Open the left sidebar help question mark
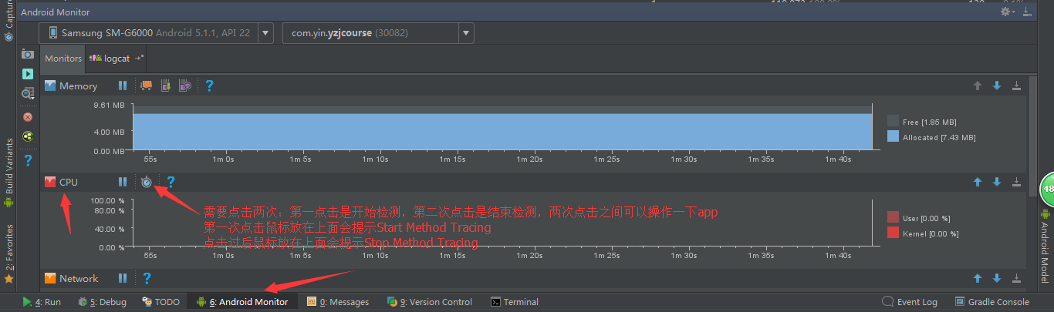Viewport: 1054px width, 312px height. 28,160
